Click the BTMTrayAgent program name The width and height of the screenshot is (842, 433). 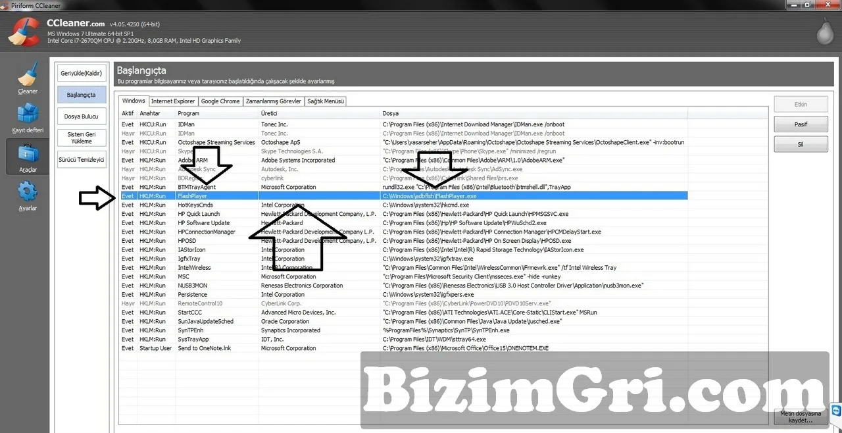(198, 187)
